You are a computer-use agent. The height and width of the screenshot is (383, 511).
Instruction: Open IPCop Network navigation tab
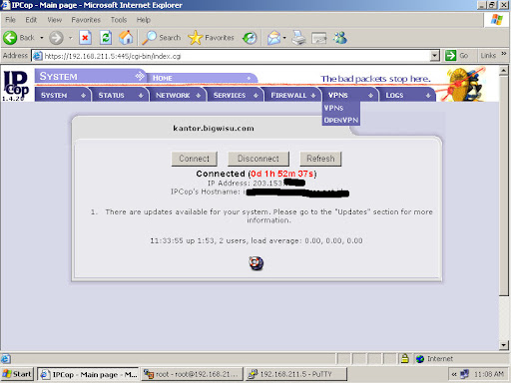pos(178,95)
